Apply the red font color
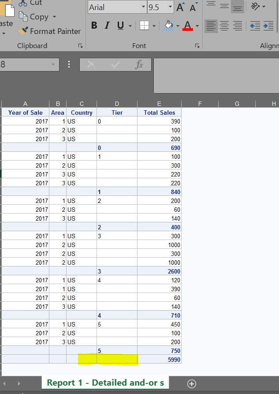279x394 pixels. click(187, 26)
